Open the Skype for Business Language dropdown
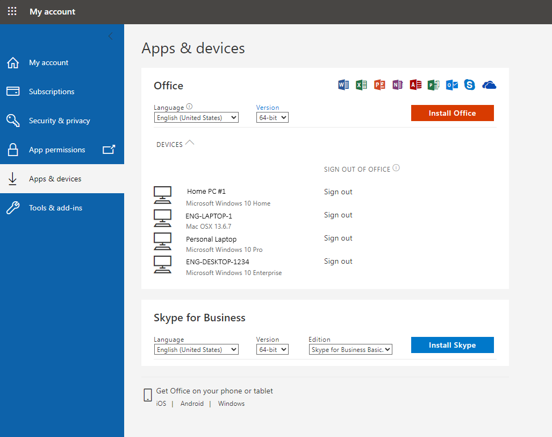The width and height of the screenshot is (552, 437). (x=196, y=349)
